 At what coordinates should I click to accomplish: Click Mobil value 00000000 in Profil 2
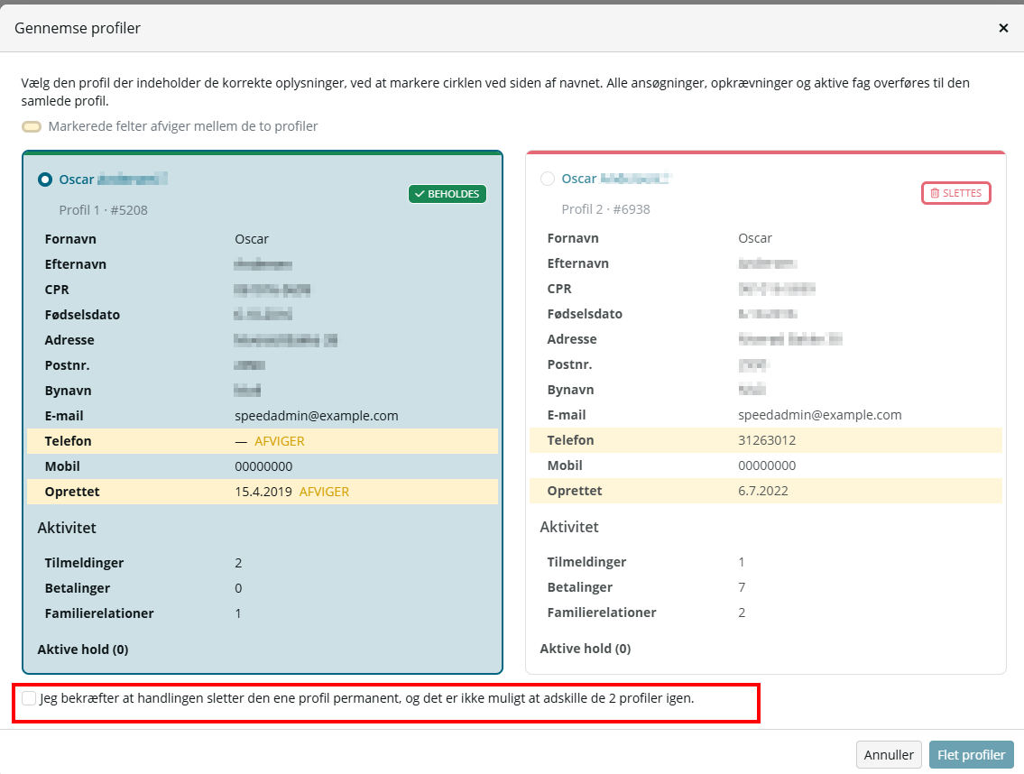(767, 465)
